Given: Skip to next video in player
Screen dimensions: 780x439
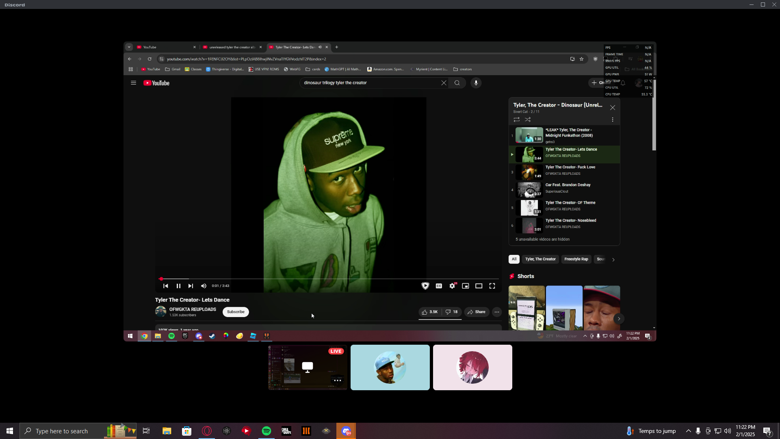Looking at the screenshot, I should (191, 286).
